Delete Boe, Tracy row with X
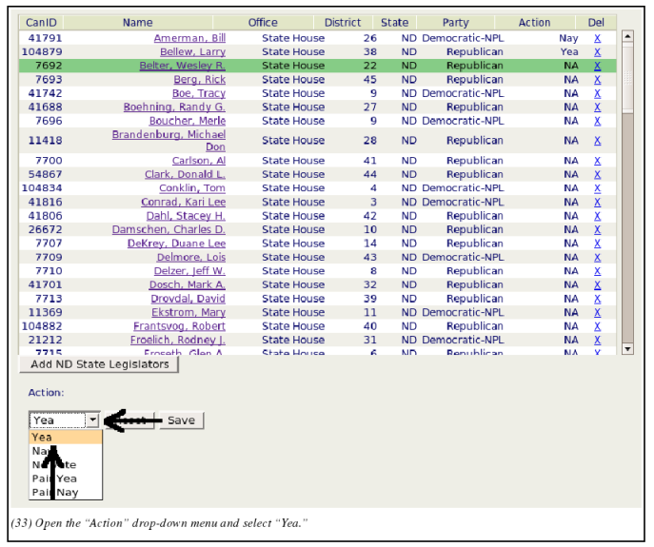Viewport: 654px width, 547px height. point(597,94)
